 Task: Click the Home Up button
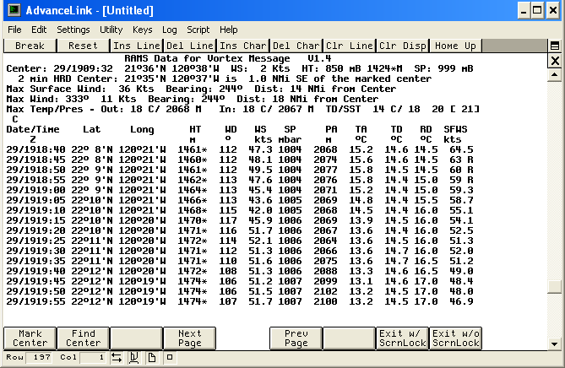pyautogui.click(x=455, y=46)
